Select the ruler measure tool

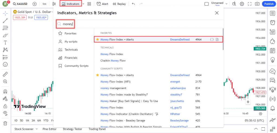5,74
